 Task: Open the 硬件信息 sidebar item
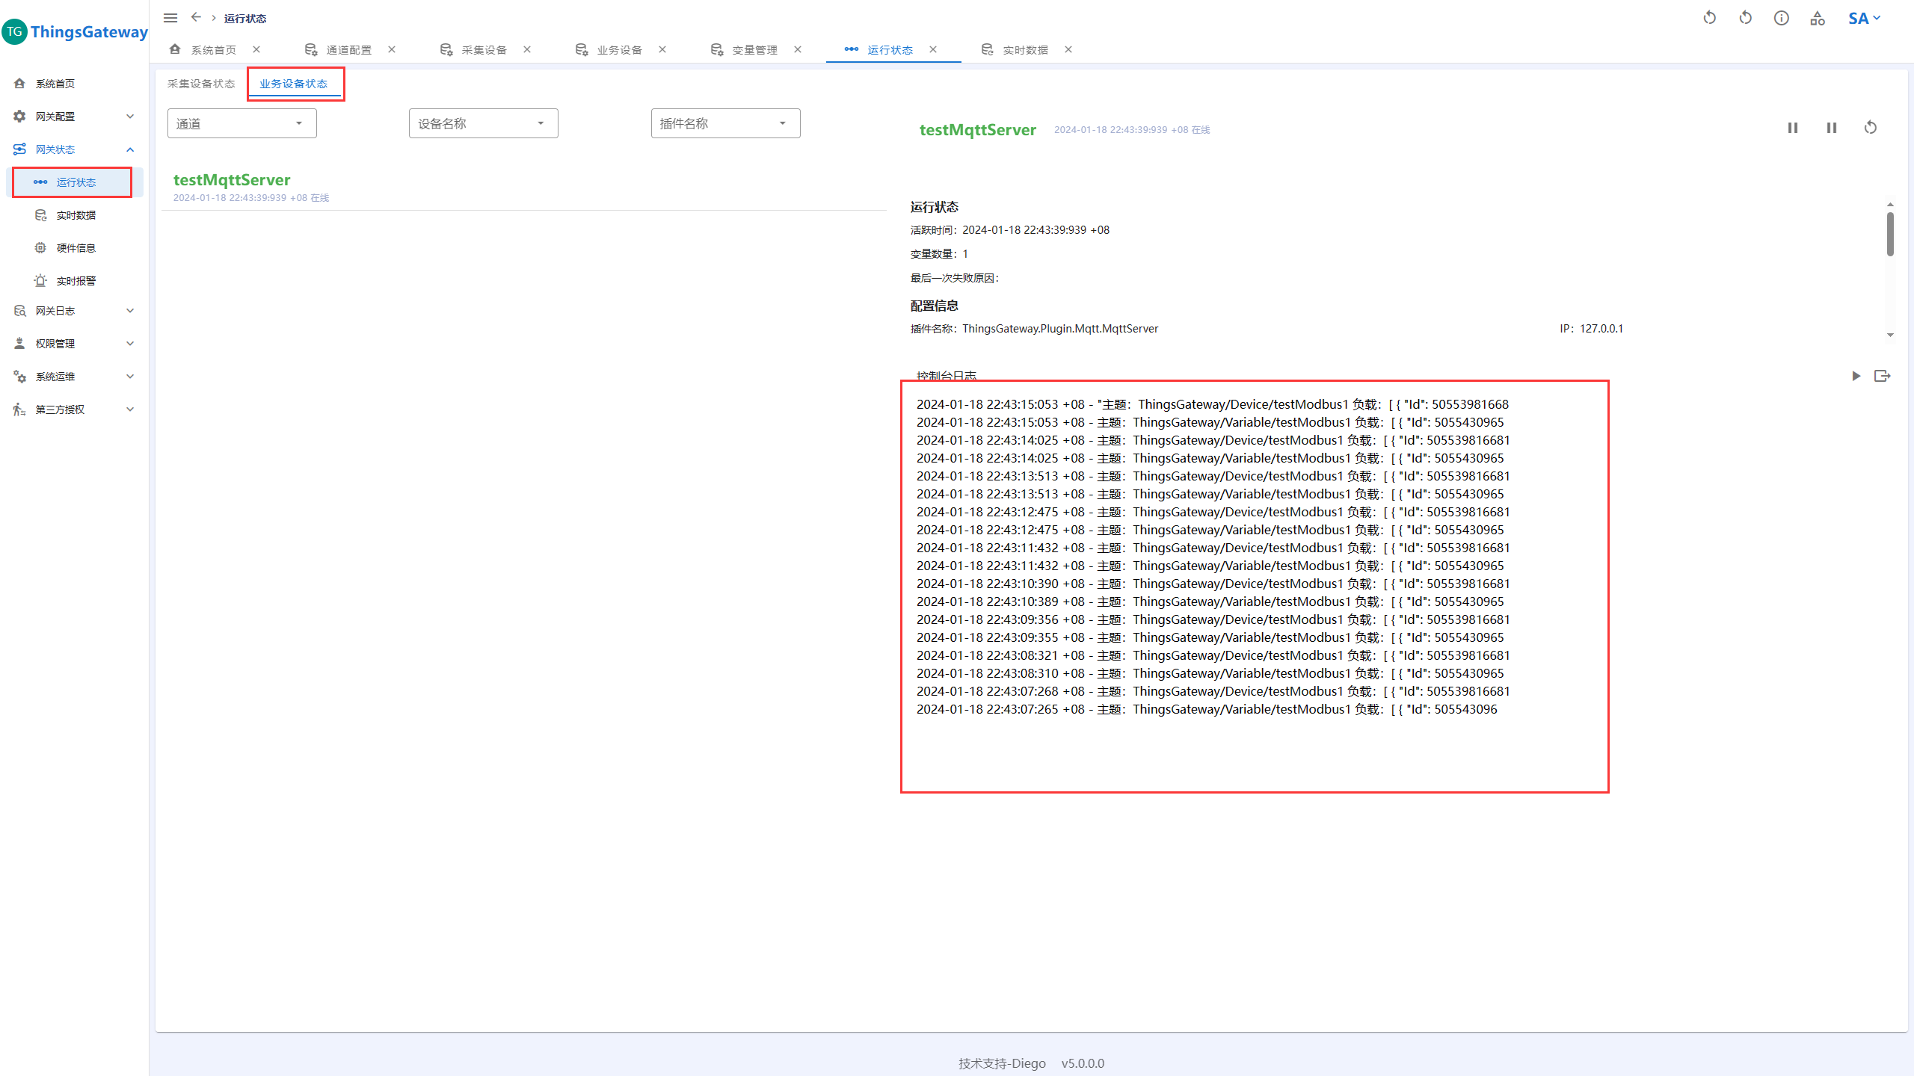(76, 248)
